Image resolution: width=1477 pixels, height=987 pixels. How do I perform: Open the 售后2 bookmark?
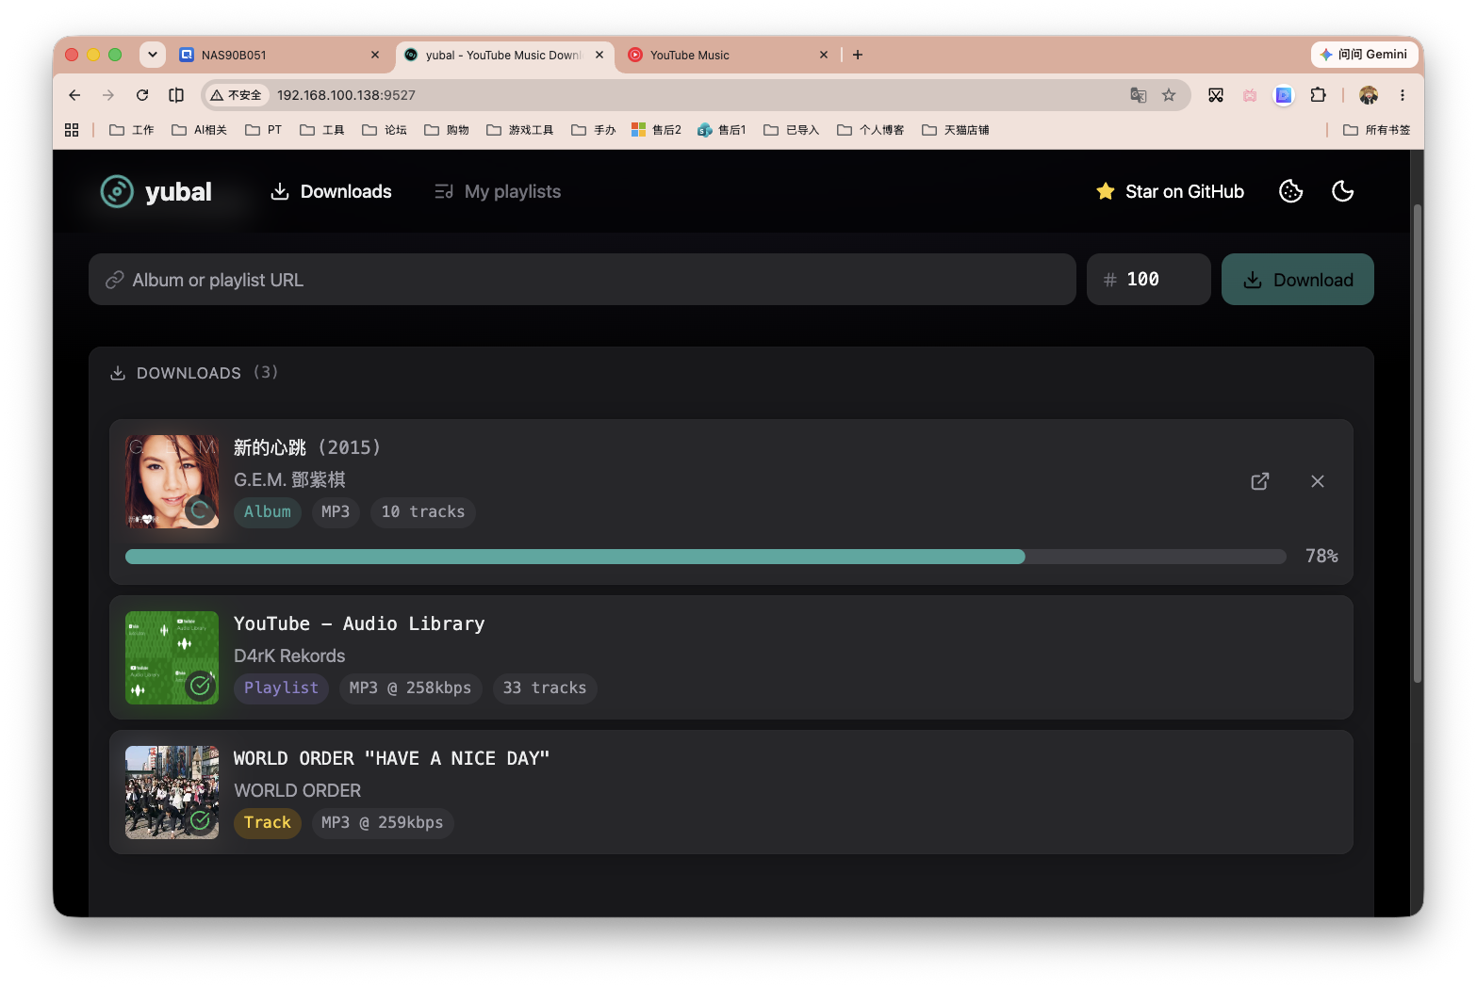pos(656,130)
